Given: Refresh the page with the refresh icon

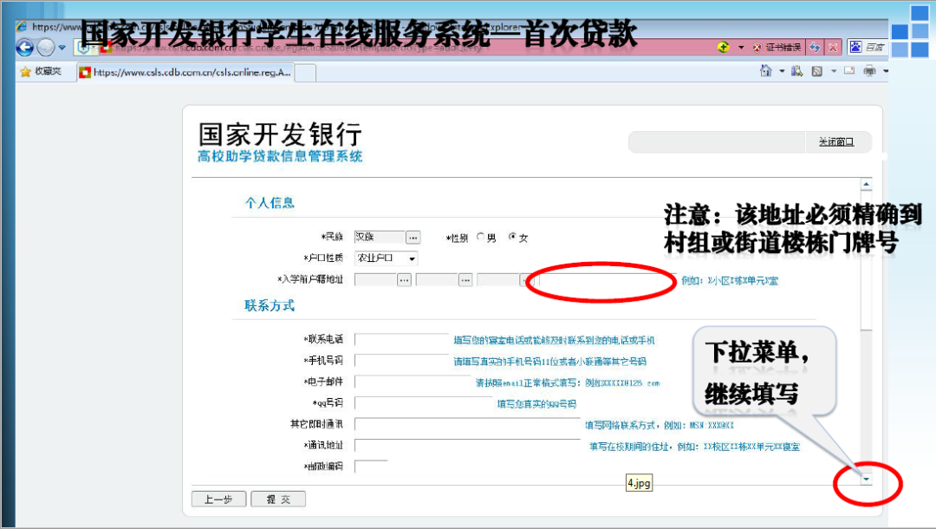Looking at the screenshot, I should (x=815, y=47).
